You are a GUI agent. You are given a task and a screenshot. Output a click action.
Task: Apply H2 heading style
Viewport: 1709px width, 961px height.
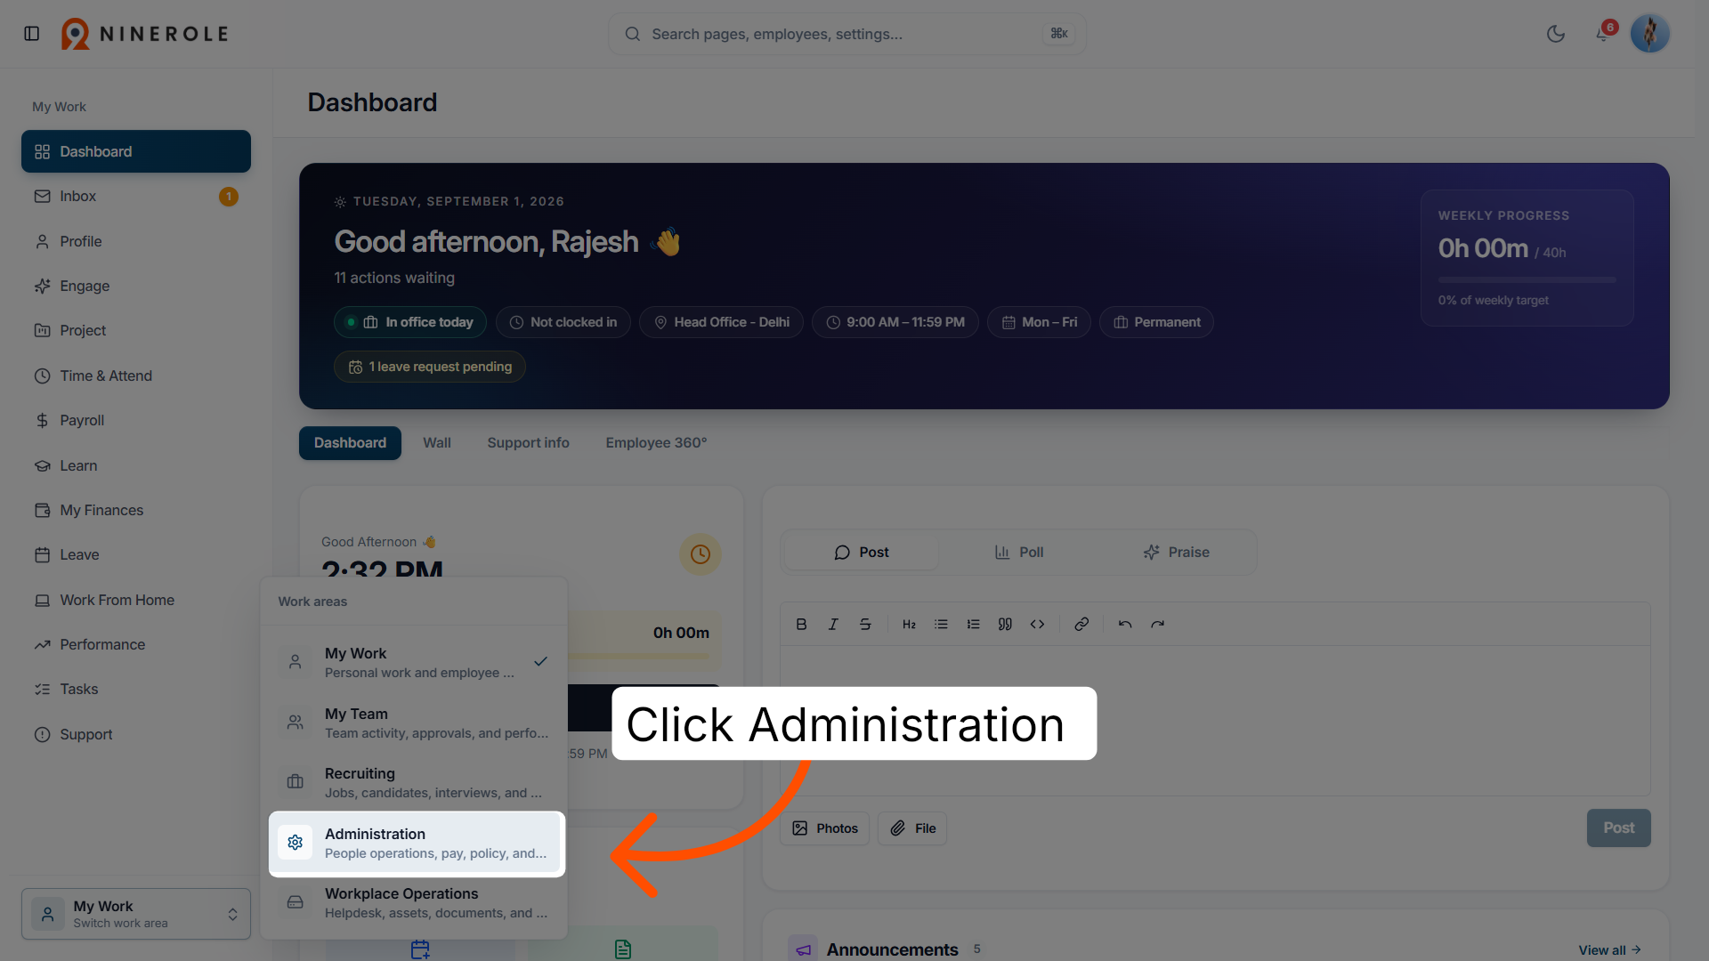tap(909, 625)
